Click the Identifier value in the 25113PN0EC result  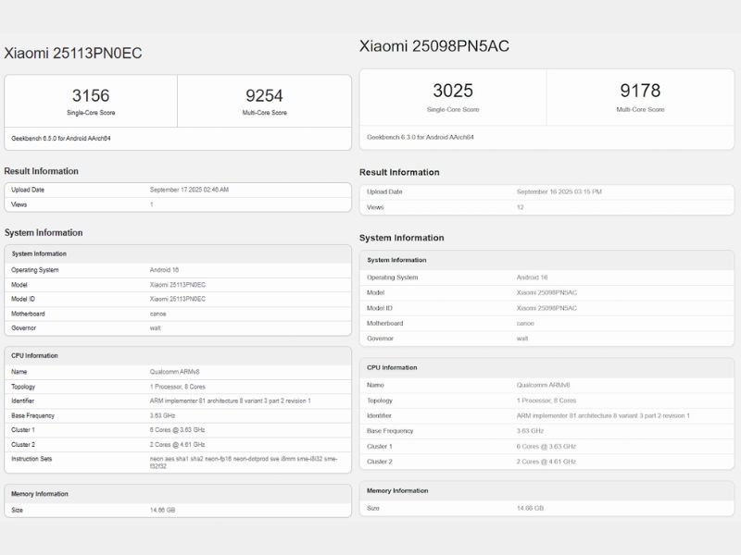(230, 401)
